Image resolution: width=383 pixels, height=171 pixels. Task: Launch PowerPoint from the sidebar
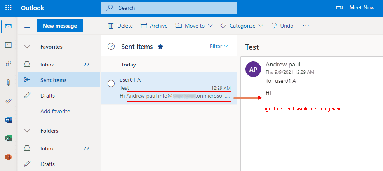[x=8, y=157]
